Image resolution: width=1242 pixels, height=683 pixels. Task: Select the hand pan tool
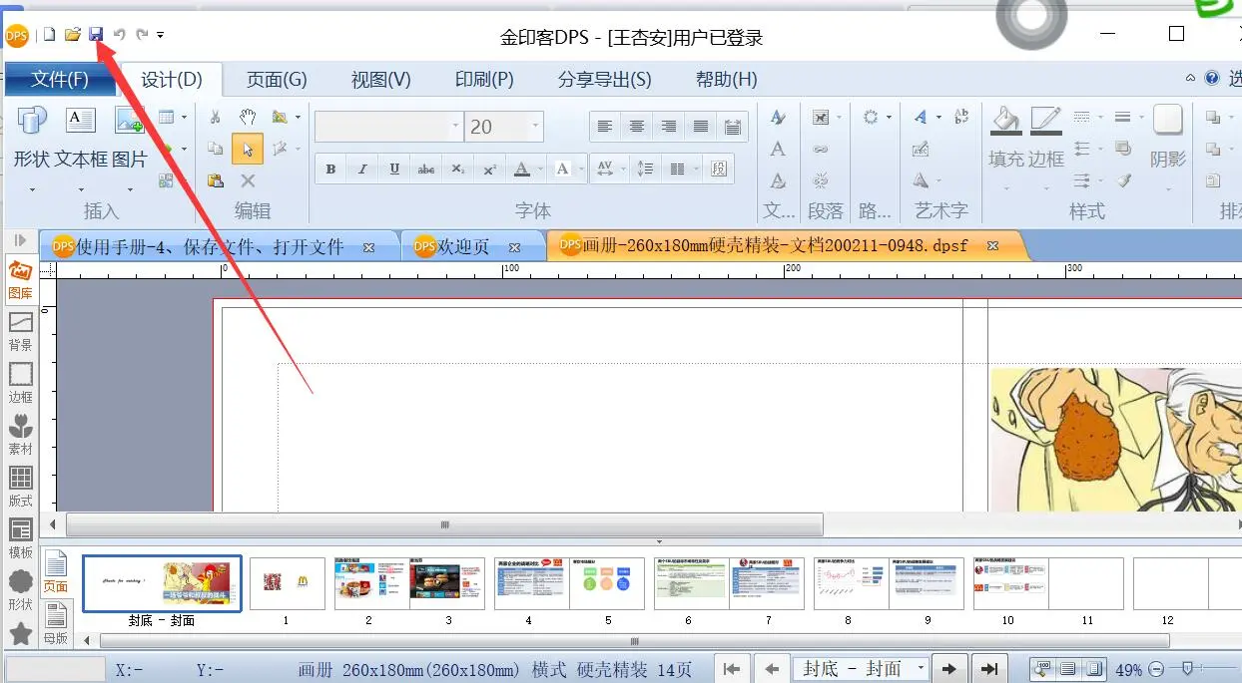click(x=248, y=117)
